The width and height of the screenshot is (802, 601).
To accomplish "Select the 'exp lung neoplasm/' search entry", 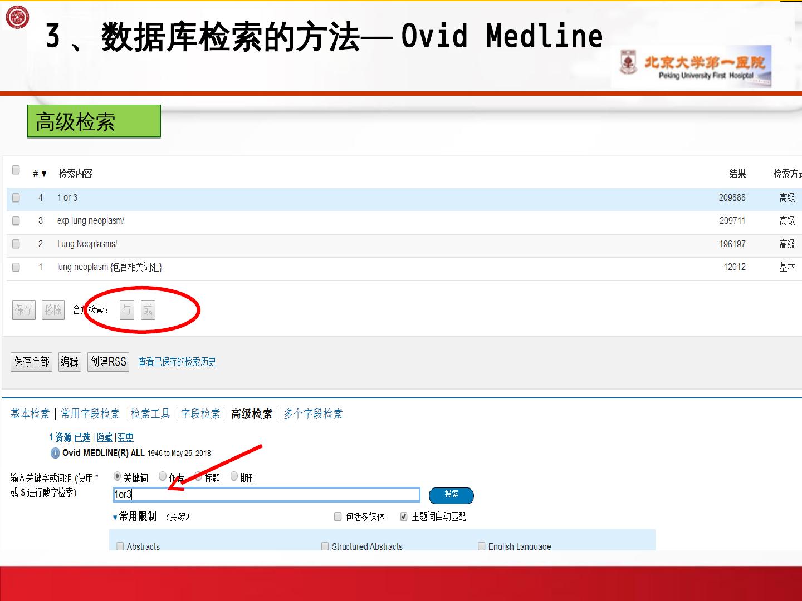I will (x=91, y=221).
